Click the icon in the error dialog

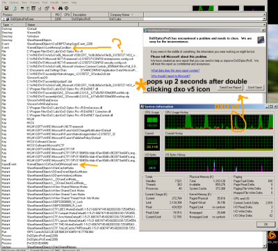(261, 40)
